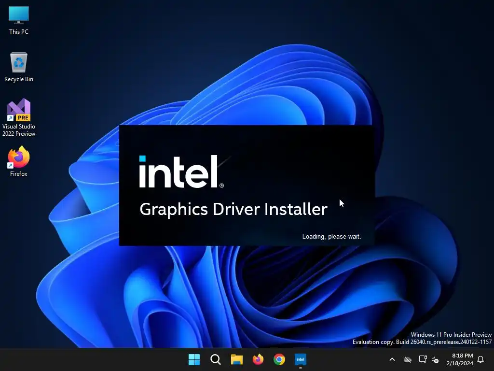Click the OneDrive cloud tray icon
This screenshot has width=494, height=371.
click(408, 359)
